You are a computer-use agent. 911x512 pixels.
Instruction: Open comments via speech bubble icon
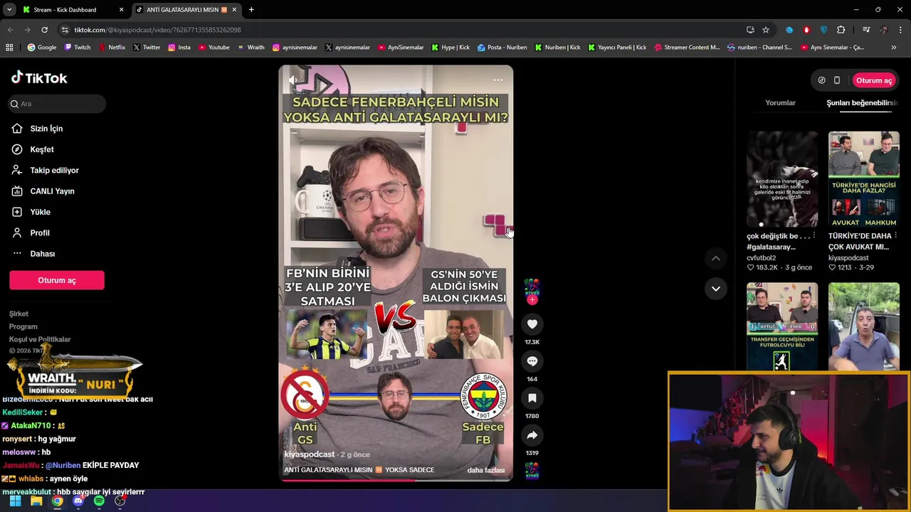coord(532,361)
